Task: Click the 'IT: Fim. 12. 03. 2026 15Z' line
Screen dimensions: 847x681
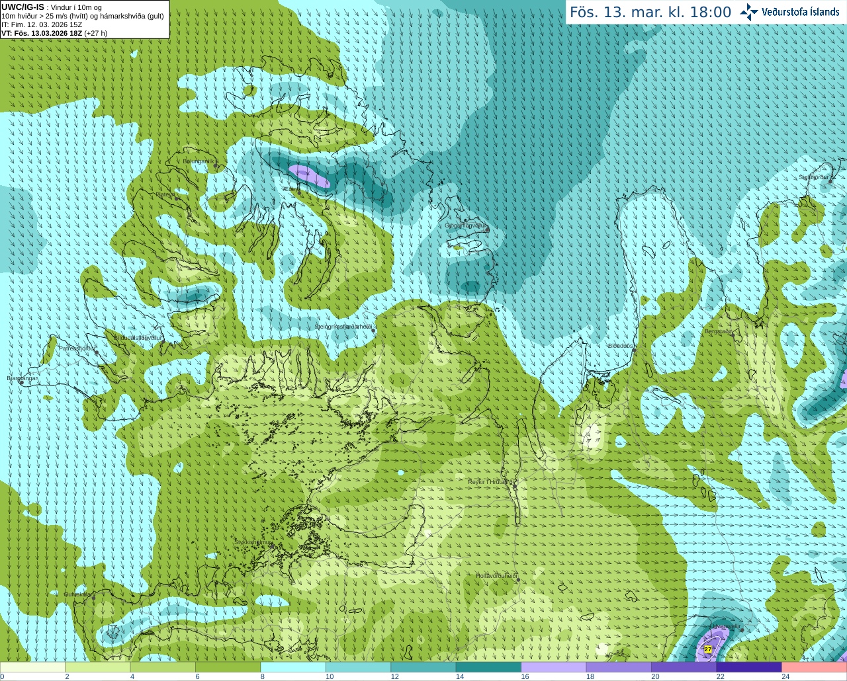Action: click(x=42, y=24)
